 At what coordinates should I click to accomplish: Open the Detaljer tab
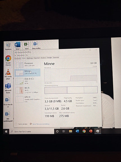coord(49,58)
